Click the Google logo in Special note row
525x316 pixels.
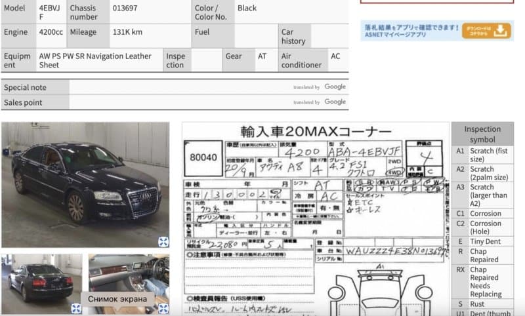(335, 87)
